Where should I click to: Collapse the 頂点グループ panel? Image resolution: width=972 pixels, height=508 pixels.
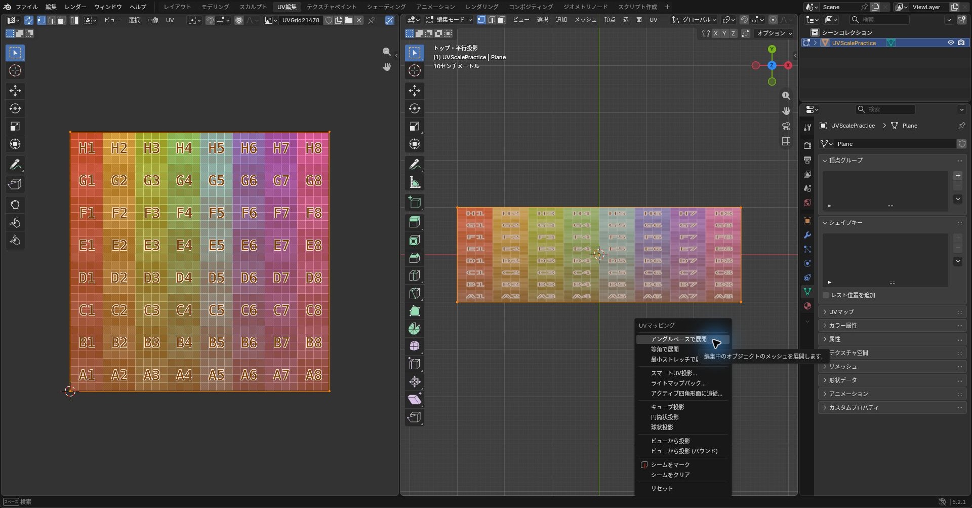click(x=893, y=161)
